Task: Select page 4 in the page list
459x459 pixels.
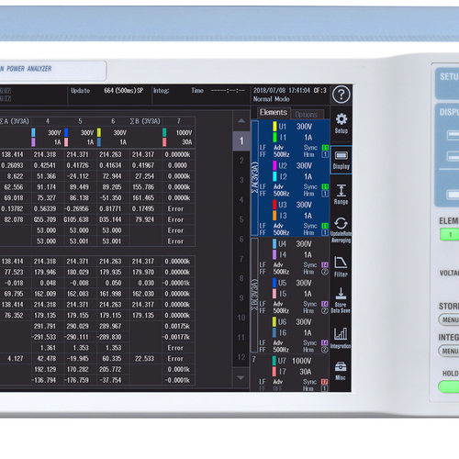Action: (241, 200)
